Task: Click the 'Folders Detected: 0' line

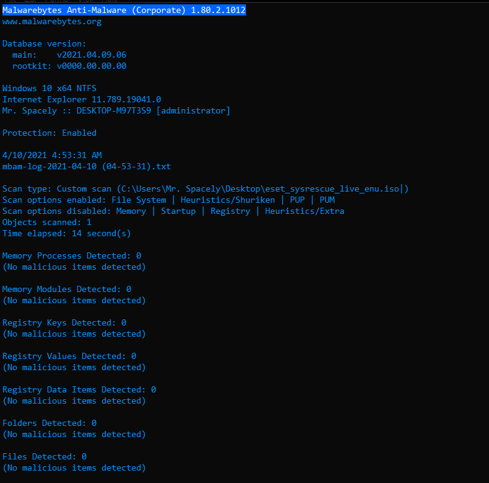Action: (50, 423)
